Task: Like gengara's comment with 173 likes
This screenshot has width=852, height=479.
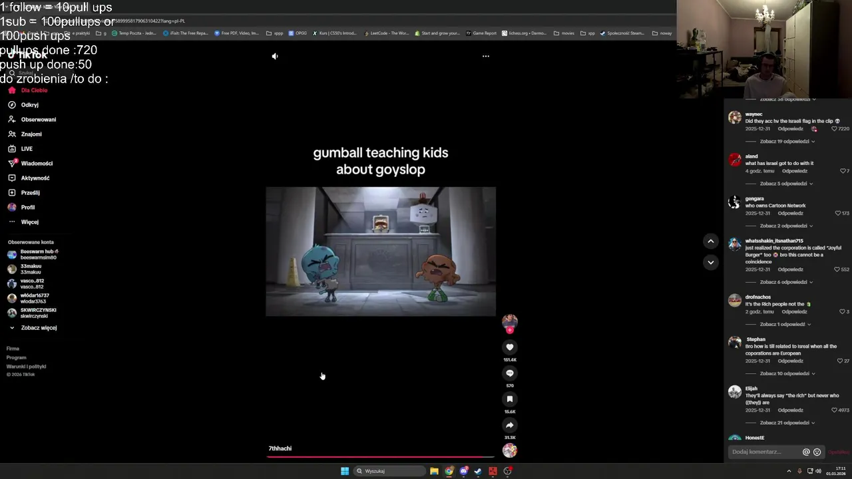Action: click(838, 214)
